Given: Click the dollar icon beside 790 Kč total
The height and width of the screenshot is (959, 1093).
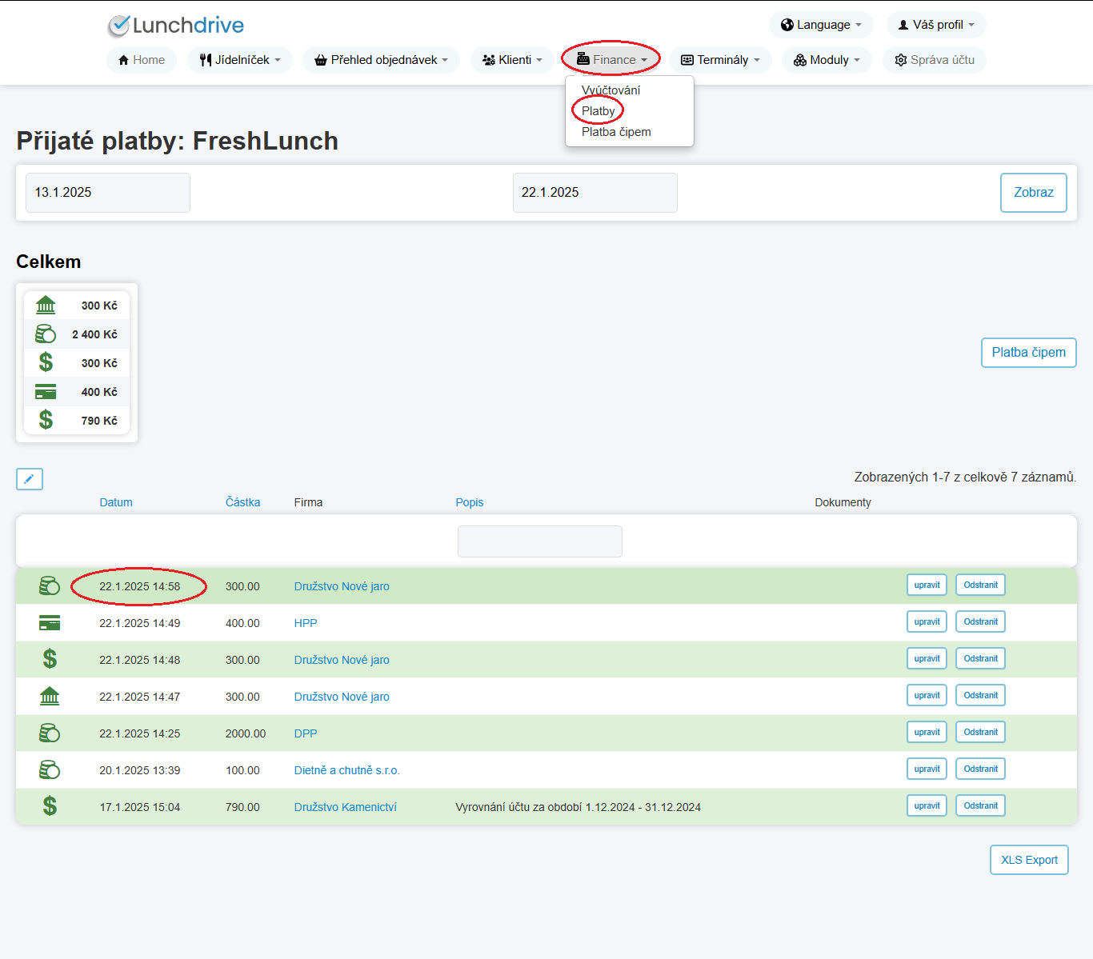Looking at the screenshot, I should [x=46, y=421].
